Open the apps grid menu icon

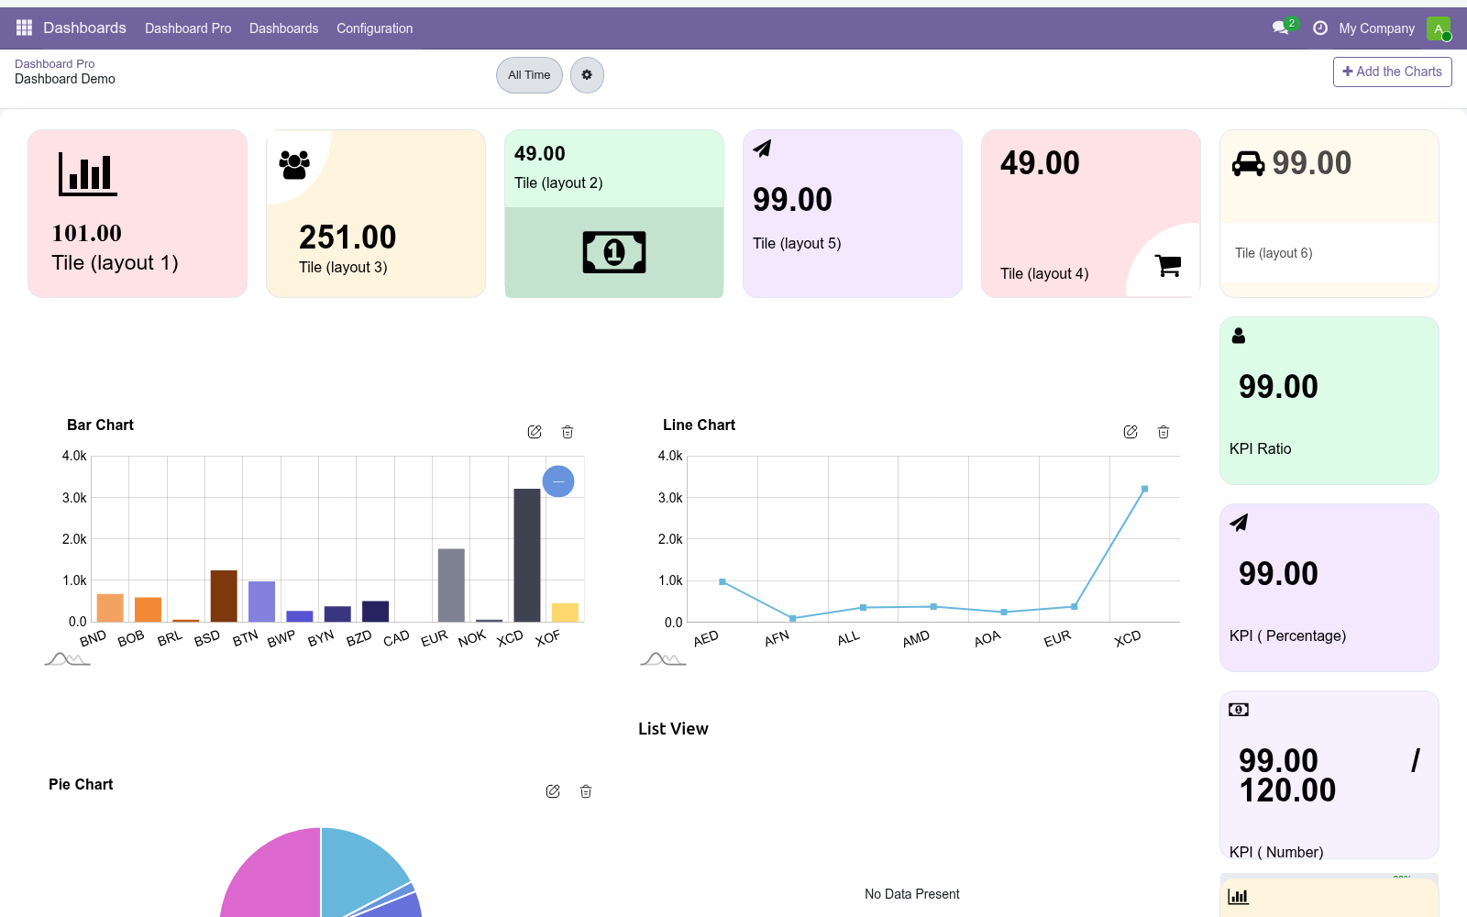click(24, 28)
